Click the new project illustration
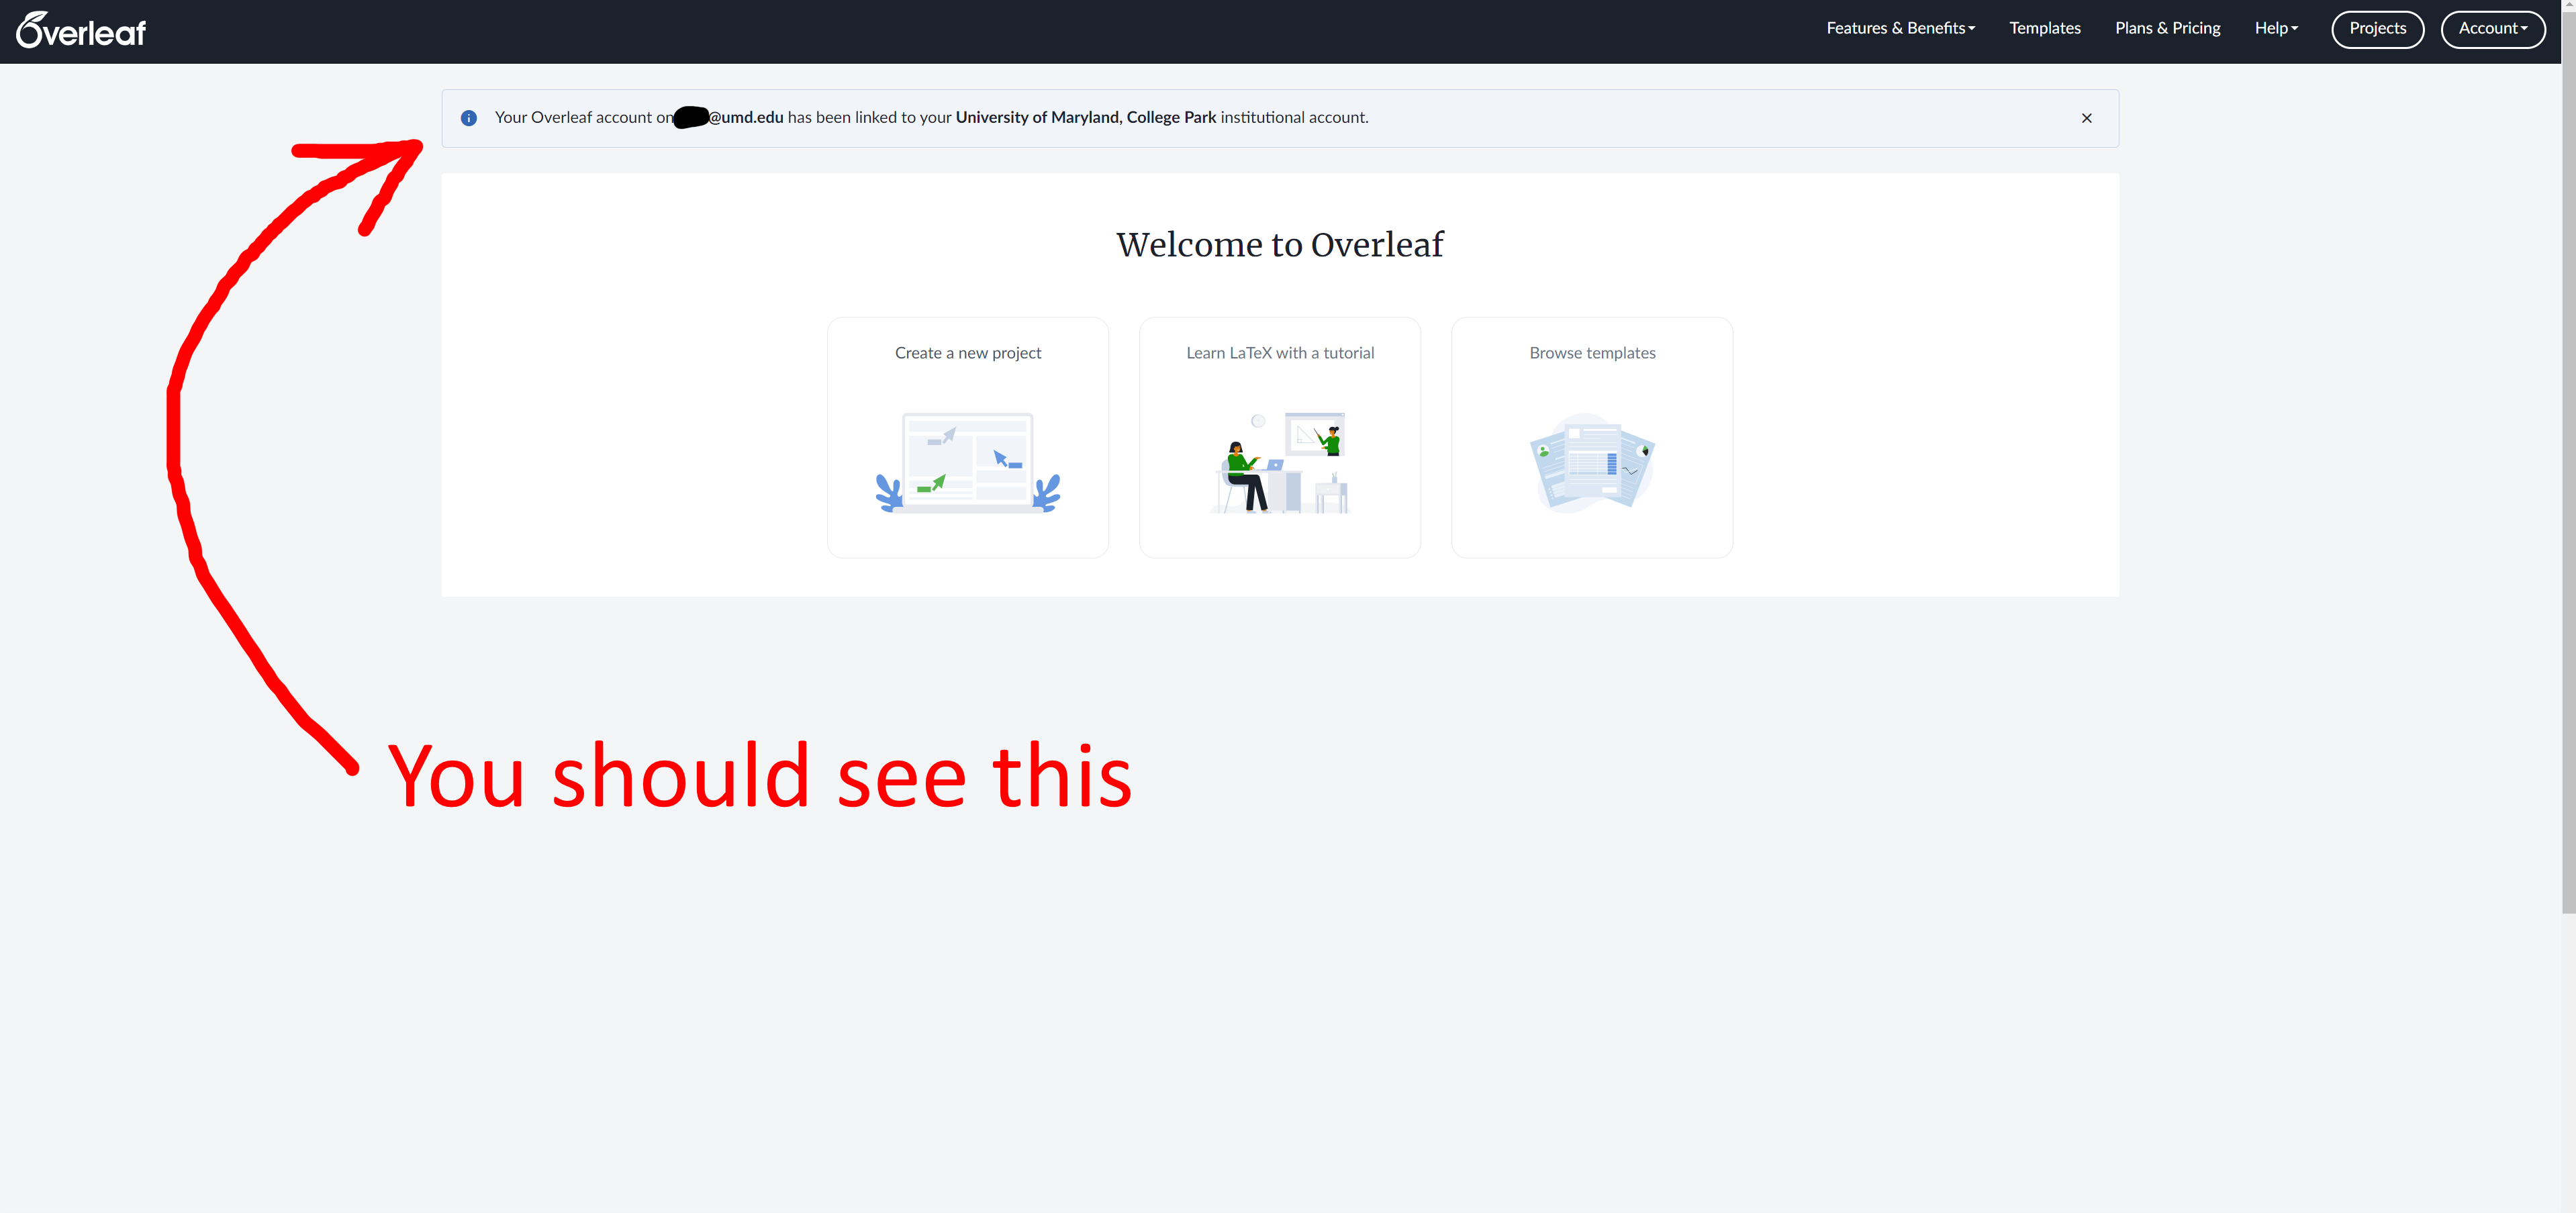 click(968, 462)
